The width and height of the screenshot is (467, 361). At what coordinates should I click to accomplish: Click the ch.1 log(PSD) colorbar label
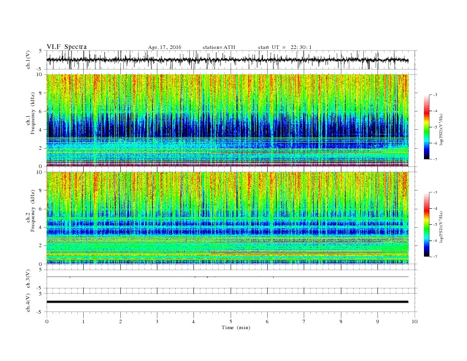(442, 129)
